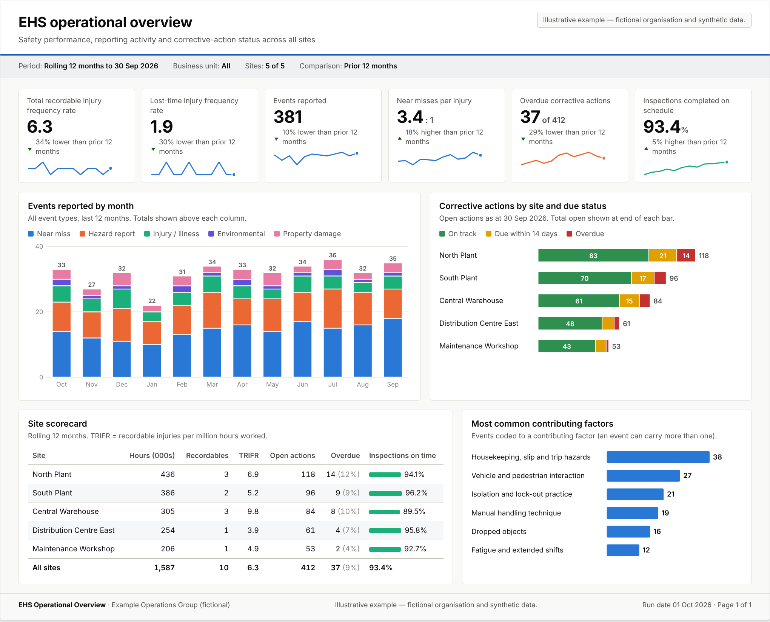
Task: Click the Events reported sparkline
Action: click(316, 158)
